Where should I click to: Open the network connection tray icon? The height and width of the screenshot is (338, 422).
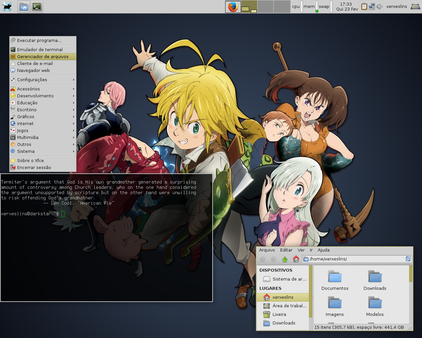[x=372, y=7]
